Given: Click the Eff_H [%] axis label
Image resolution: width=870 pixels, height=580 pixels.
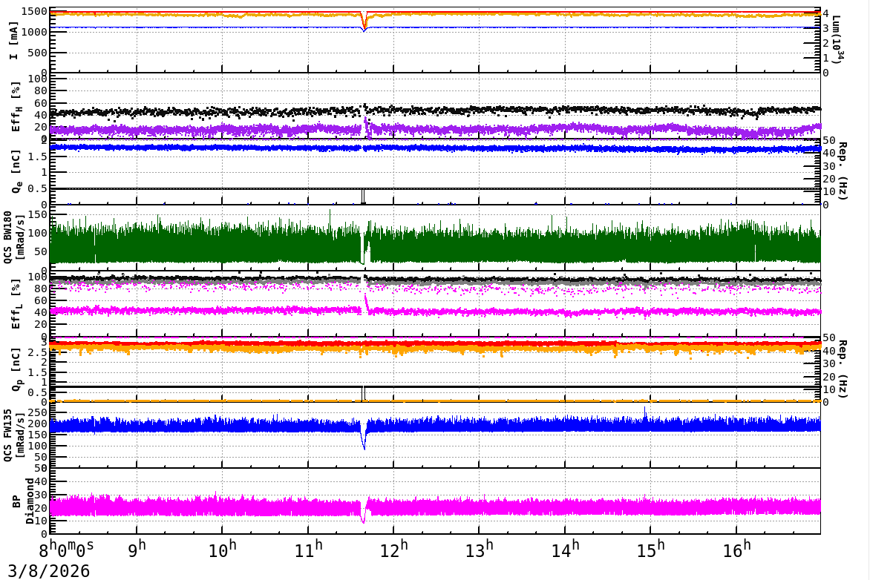Looking at the screenshot, I should (16, 107).
